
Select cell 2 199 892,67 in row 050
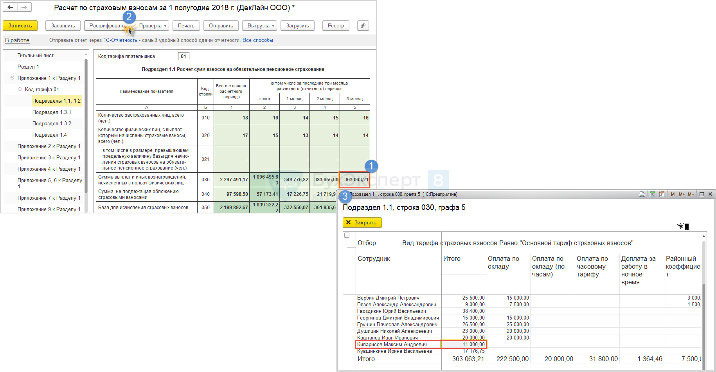(232, 208)
